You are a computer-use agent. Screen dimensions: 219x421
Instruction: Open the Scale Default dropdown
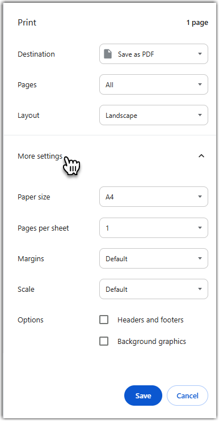pos(154,289)
